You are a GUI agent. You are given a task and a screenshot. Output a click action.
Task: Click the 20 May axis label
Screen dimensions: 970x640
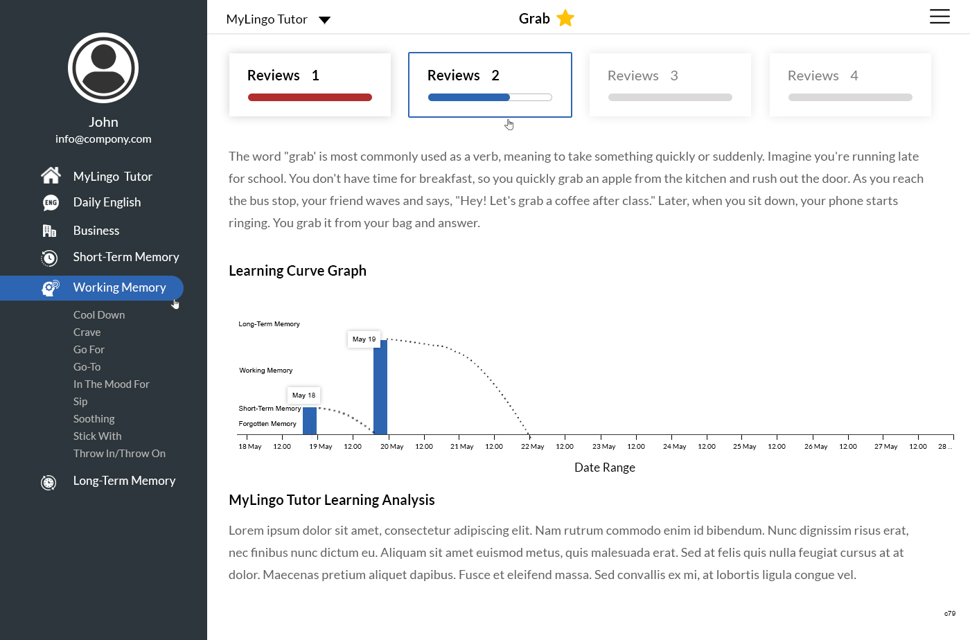tap(391, 447)
